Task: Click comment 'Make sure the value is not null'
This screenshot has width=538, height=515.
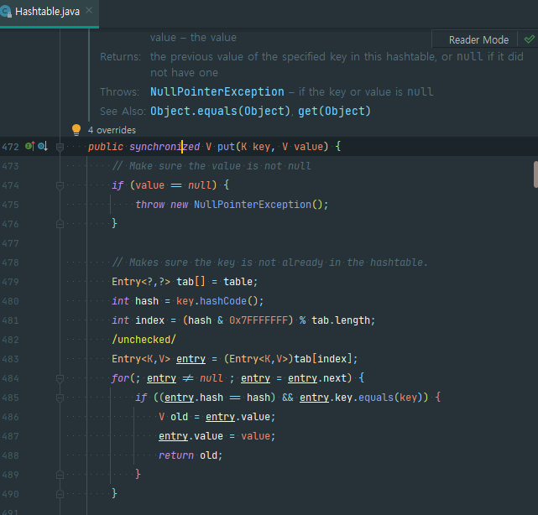Action: (x=212, y=166)
